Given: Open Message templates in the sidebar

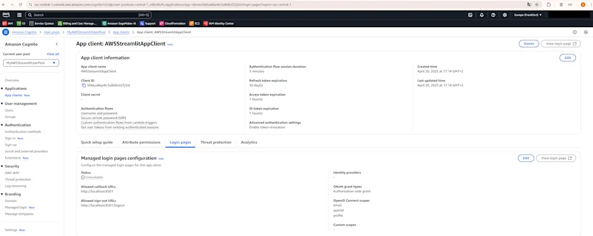Looking at the screenshot, I should [x=19, y=214].
